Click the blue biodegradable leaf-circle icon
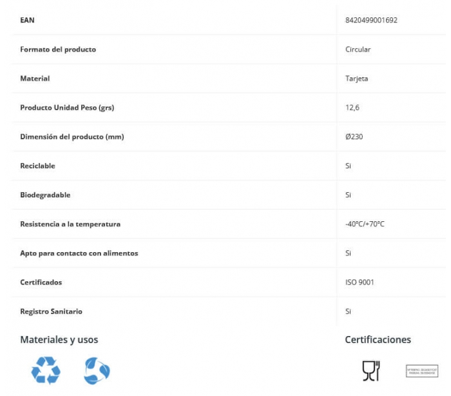 tap(97, 371)
